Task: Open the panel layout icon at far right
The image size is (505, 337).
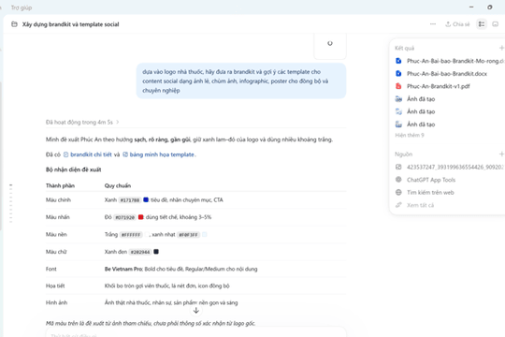Action: pyautogui.click(x=496, y=24)
